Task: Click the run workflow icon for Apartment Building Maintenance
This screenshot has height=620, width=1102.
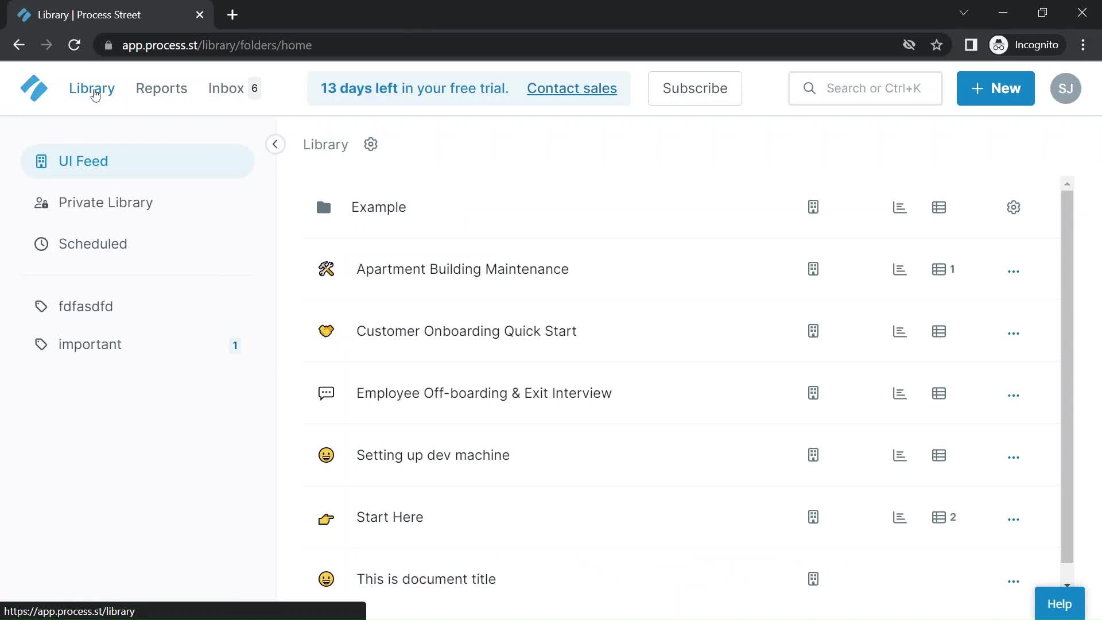Action: click(x=813, y=269)
